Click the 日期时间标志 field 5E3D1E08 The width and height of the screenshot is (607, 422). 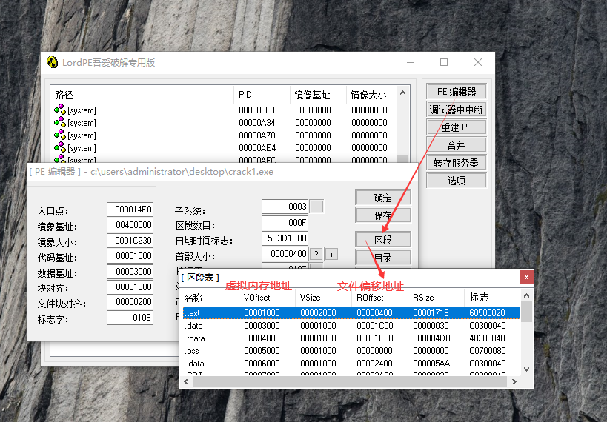(285, 238)
